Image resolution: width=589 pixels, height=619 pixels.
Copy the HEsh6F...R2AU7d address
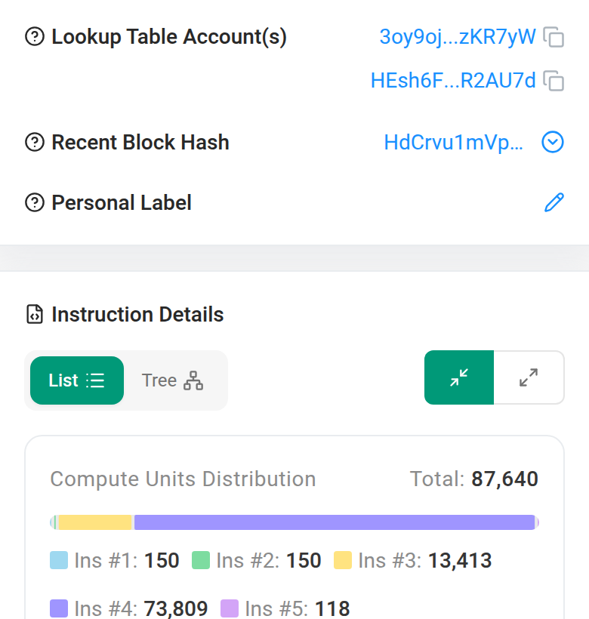pos(554,81)
